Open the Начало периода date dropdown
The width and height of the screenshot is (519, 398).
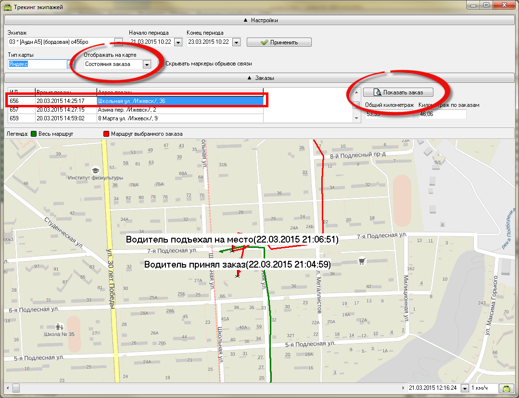178,42
